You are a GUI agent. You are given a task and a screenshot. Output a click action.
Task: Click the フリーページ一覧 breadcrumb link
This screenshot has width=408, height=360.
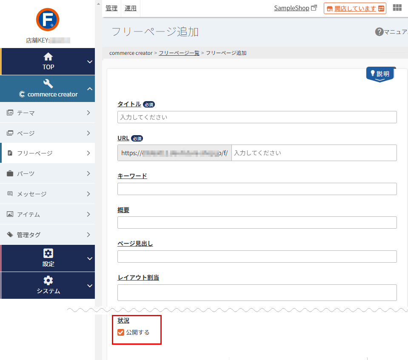pyautogui.click(x=179, y=53)
